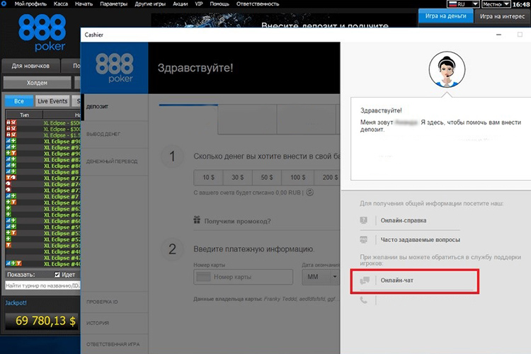Image resolution: width=531 pixels, height=354 pixels.
Task: Sort tournaments by Тип column header
Action: click(24, 115)
